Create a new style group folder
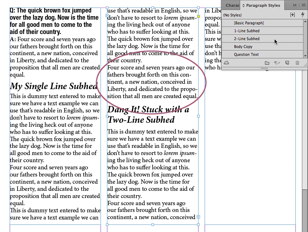Viewport: 308px width, 232px height. (267, 63)
